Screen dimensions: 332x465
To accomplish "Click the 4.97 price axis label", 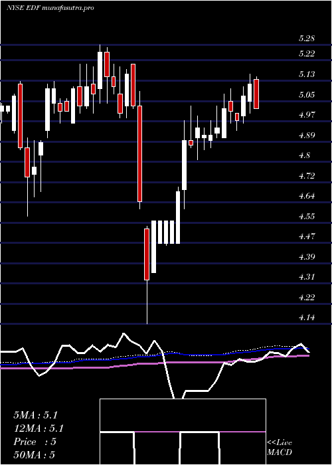I will [307, 115].
